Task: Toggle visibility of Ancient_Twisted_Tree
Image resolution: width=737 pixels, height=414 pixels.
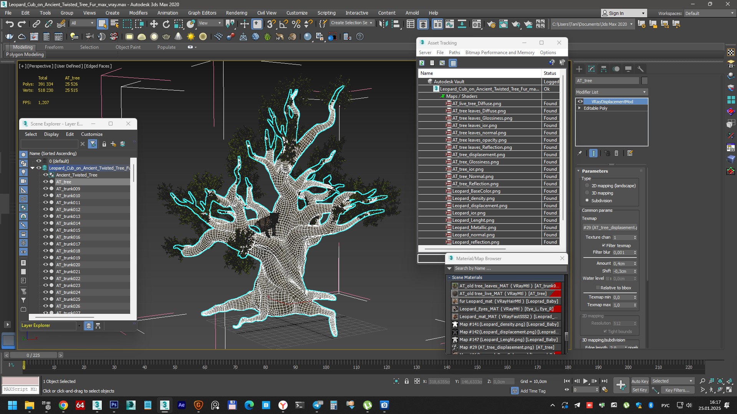Action: [x=46, y=175]
